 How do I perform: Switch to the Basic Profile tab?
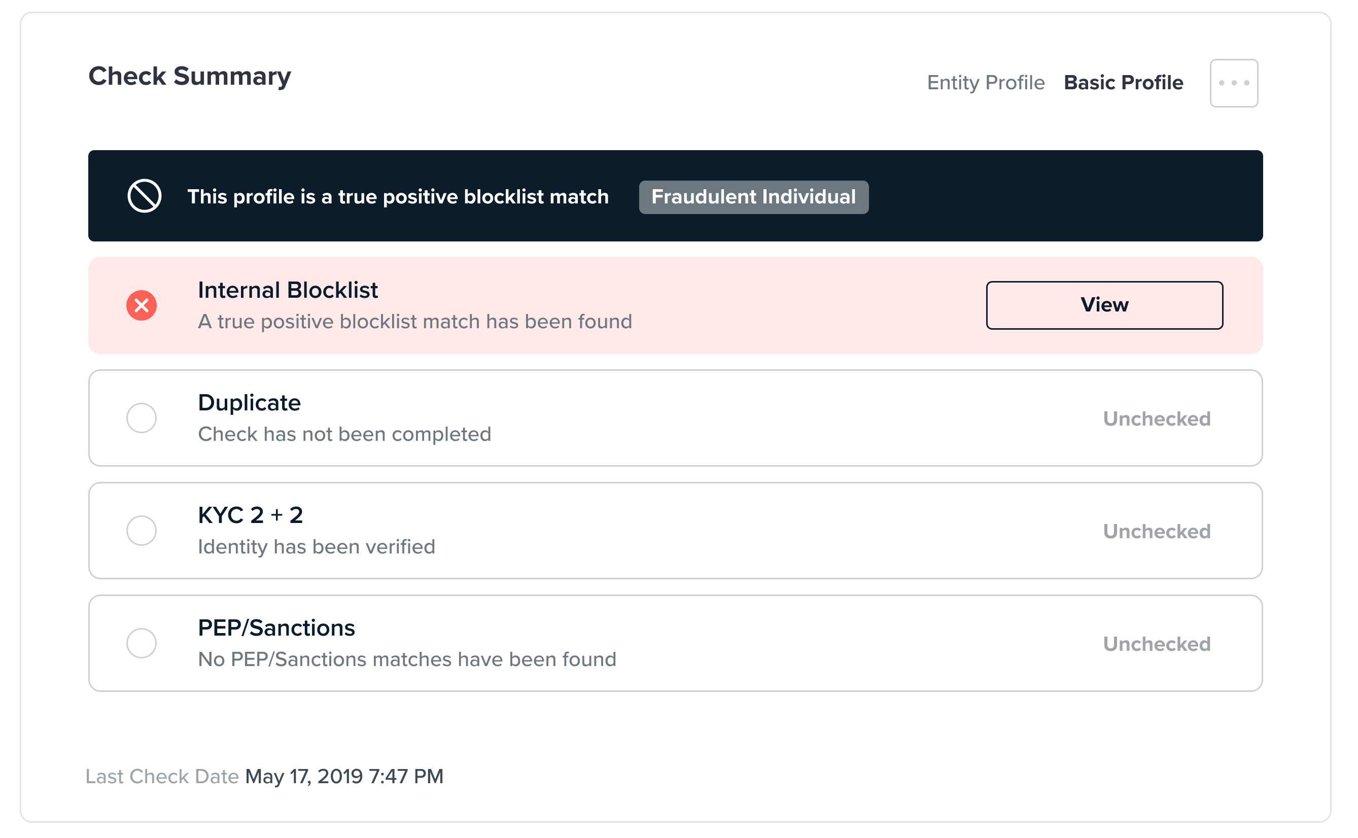point(1123,83)
